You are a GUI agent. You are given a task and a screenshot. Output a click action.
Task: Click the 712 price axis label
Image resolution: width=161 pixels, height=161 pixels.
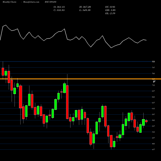click(x=154, y=85)
